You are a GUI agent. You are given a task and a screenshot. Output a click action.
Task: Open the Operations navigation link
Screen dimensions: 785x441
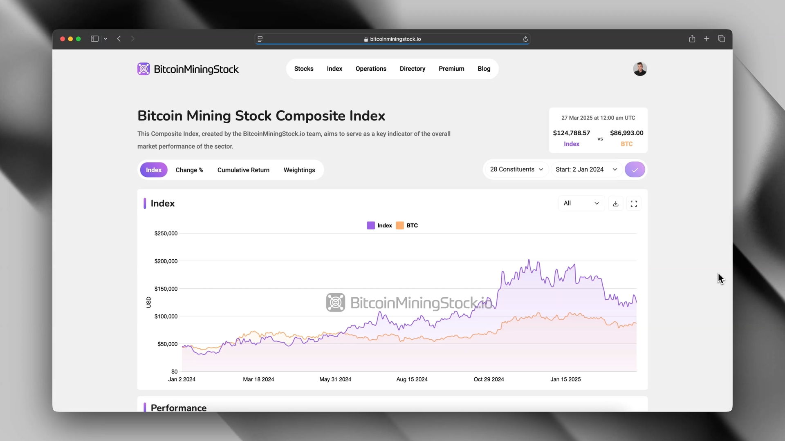click(x=371, y=69)
